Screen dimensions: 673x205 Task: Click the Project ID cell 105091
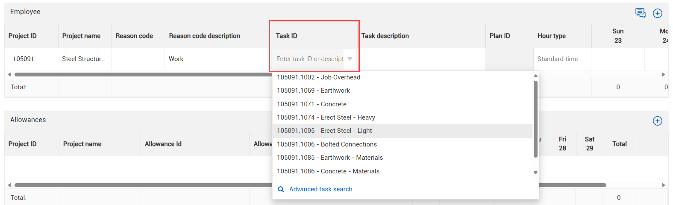point(24,59)
